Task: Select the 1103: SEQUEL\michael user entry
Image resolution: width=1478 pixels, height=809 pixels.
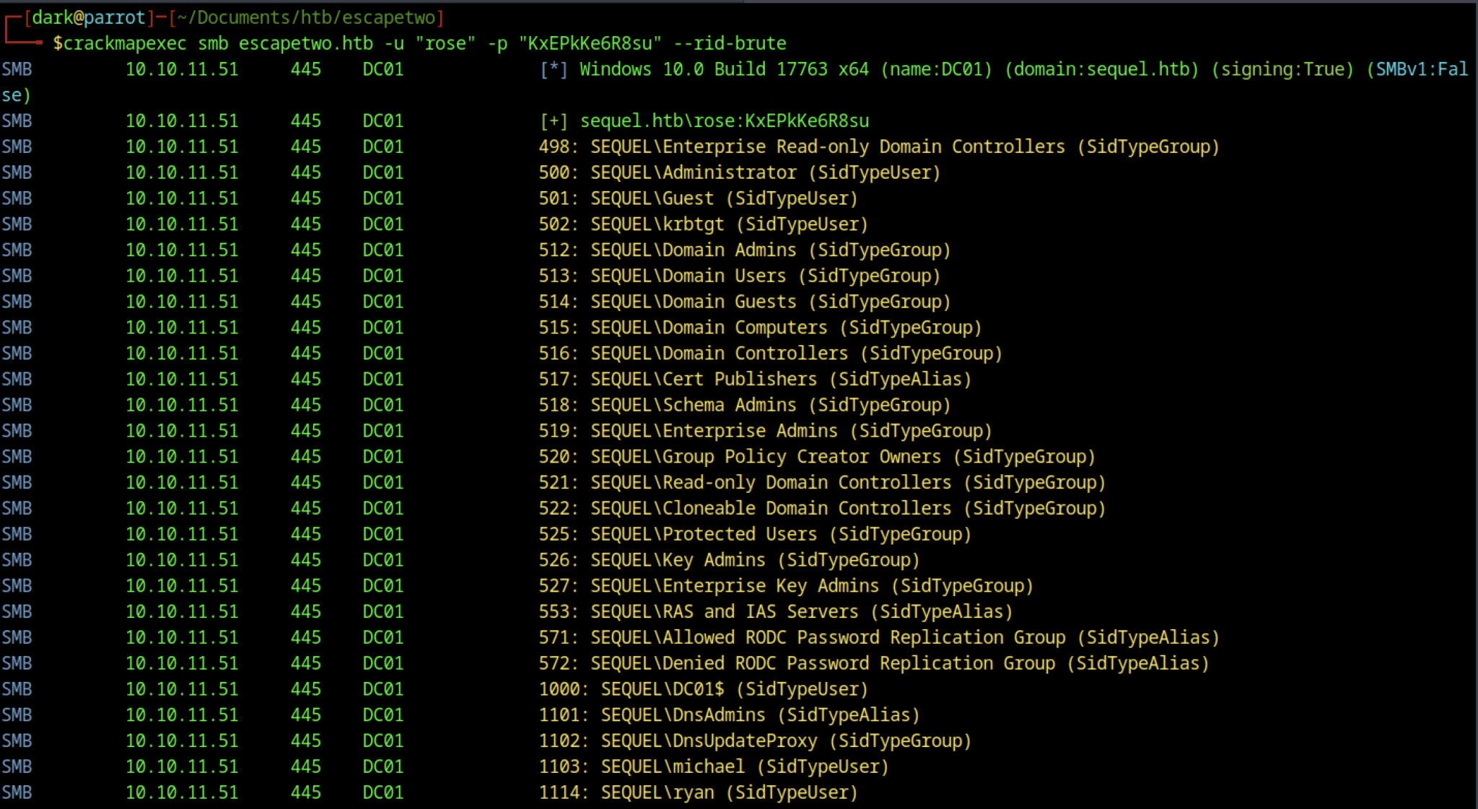Action: (x=714, y=767)
